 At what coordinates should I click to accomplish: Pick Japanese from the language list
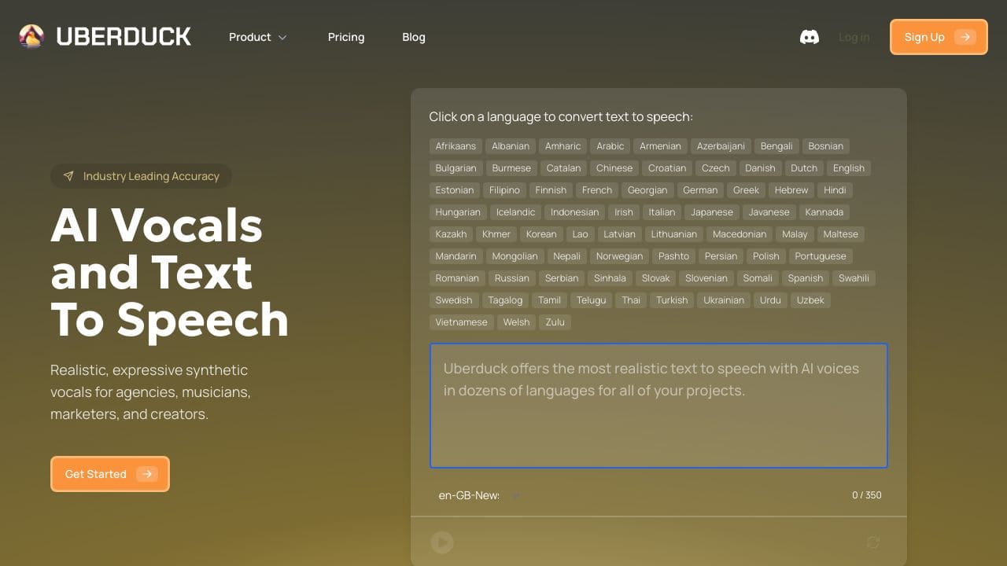(712, 212)
